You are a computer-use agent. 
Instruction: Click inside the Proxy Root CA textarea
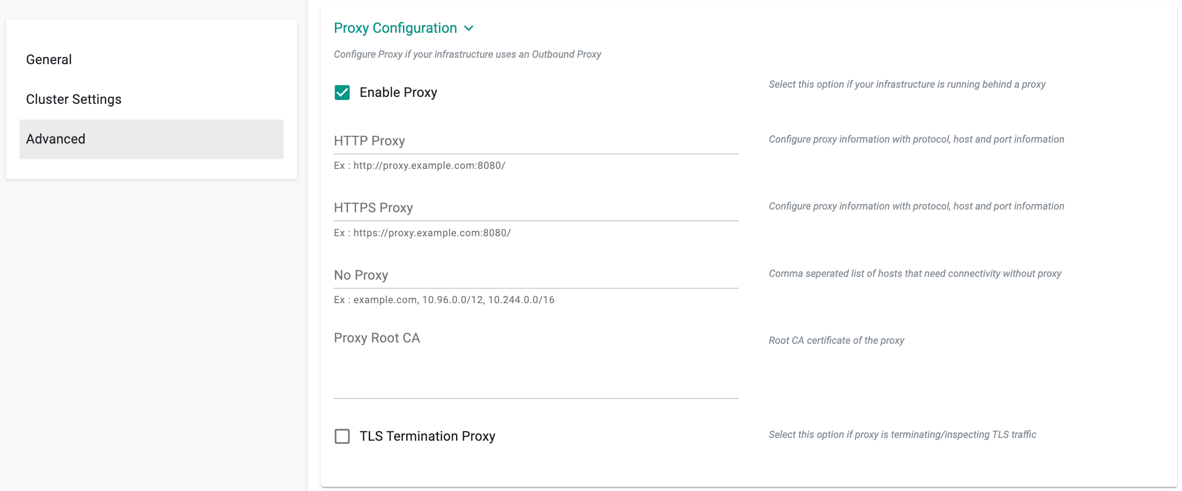[x=536, y=365]
